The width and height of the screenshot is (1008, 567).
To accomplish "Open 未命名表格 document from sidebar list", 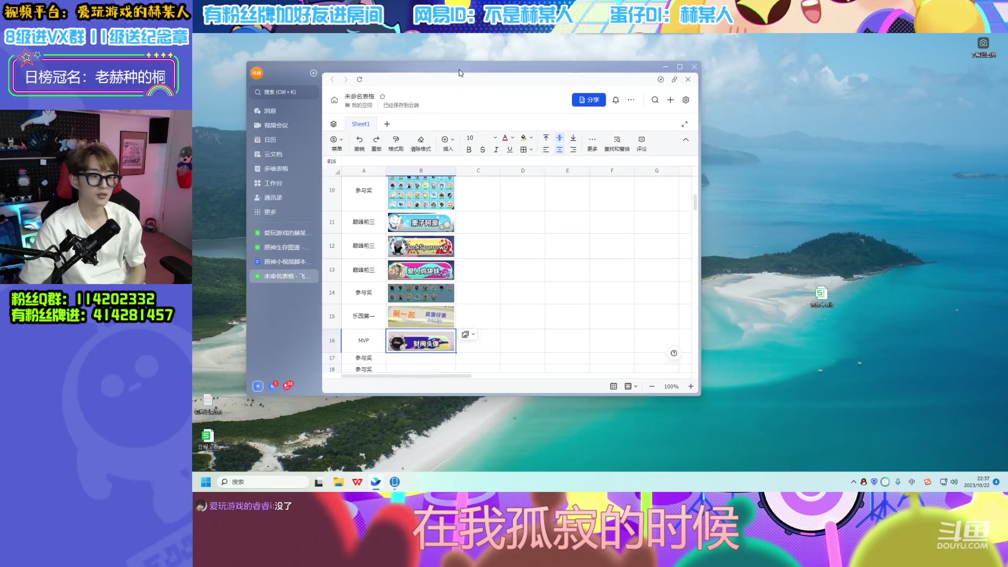I will (x=283, y=276).
